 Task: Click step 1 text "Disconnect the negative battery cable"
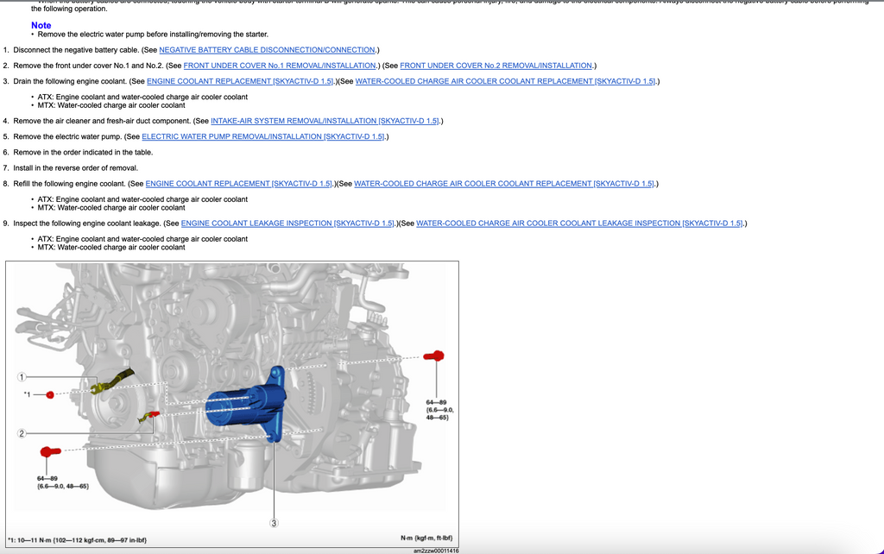coord(76,49)
